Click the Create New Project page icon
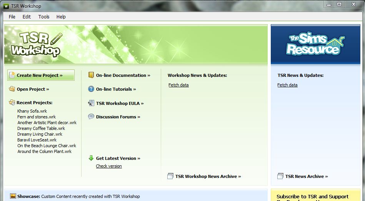The image size is (365, 201). [12, 75]
